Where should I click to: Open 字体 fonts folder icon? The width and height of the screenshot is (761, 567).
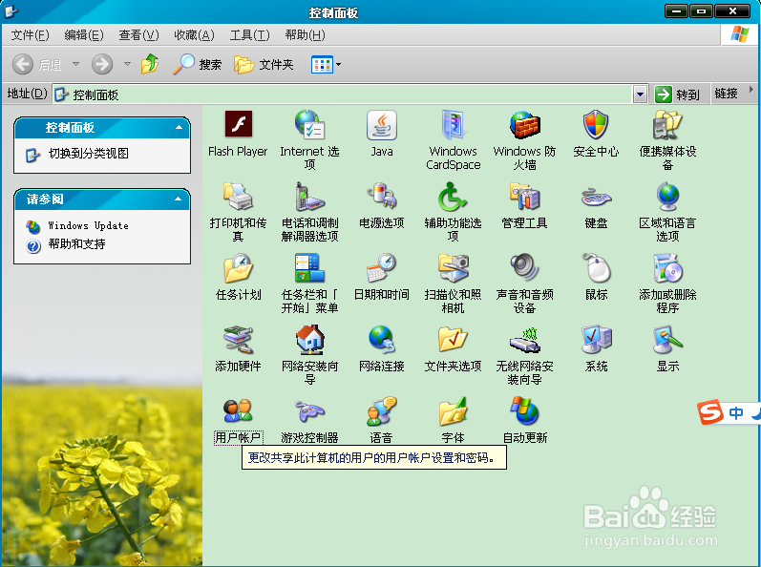click(453, 410)
